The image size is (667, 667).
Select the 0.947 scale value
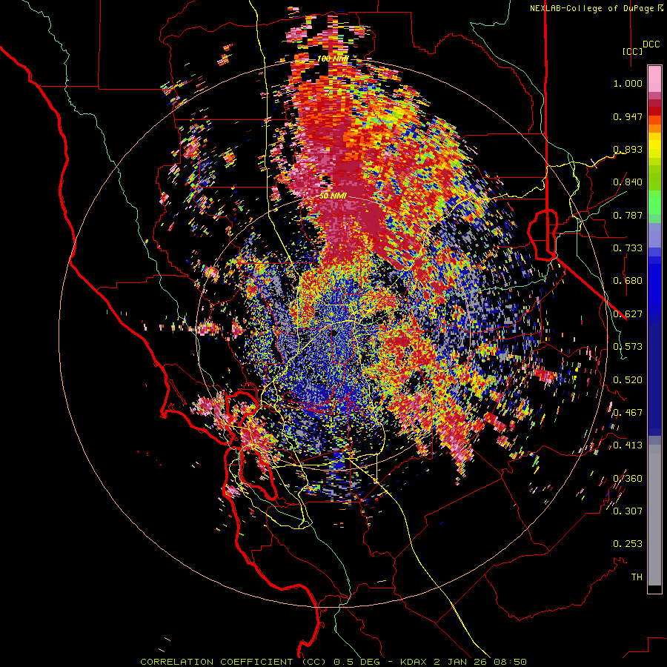pyautogui.click(x=628, y=116)
